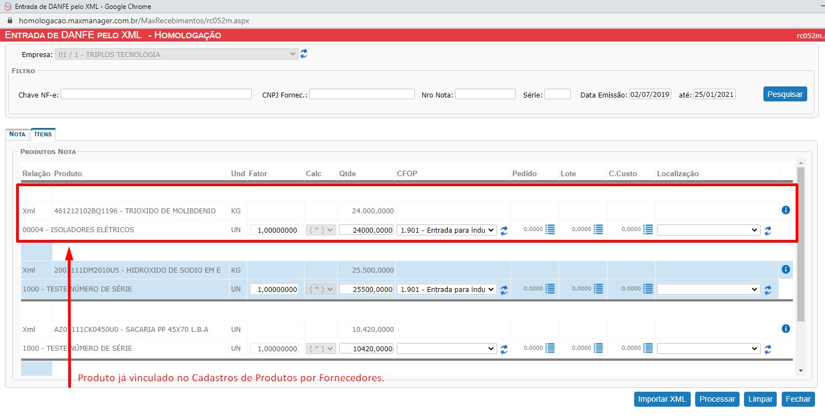Focus the CNPJ Fornec. input field
Viewport: 825px width, 420px height.
[x=362, y=94]
